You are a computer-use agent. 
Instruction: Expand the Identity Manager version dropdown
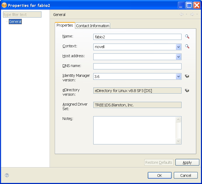[178, 77]
